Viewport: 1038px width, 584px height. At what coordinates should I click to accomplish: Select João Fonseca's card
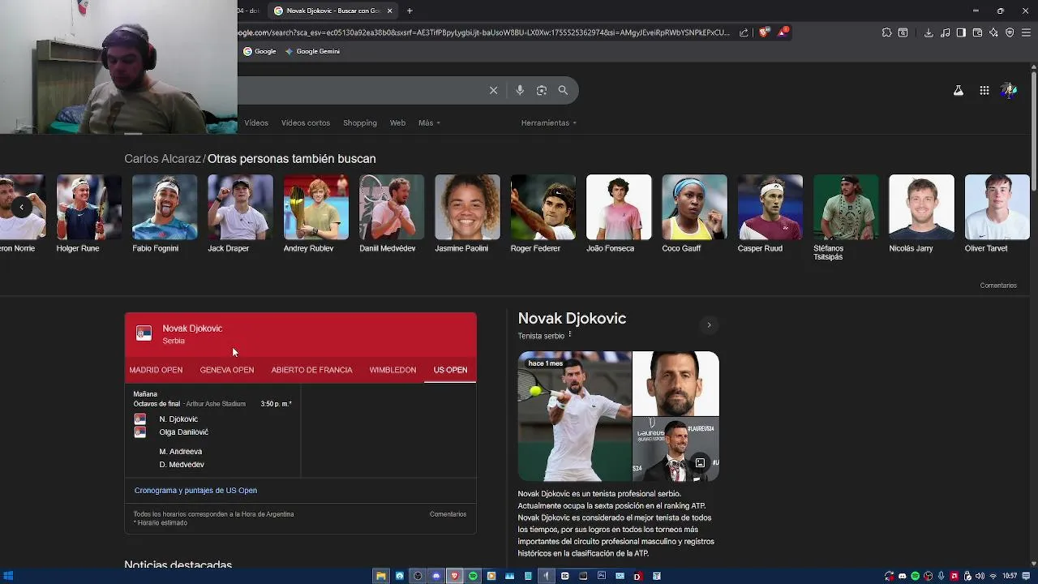[619, 214]
